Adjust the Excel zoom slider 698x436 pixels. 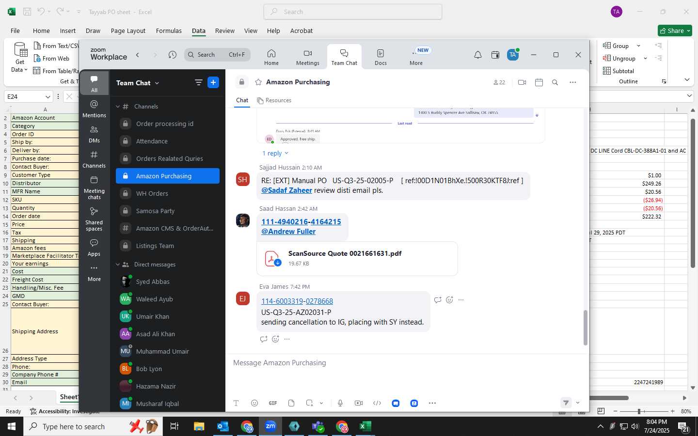coord(639,411)
